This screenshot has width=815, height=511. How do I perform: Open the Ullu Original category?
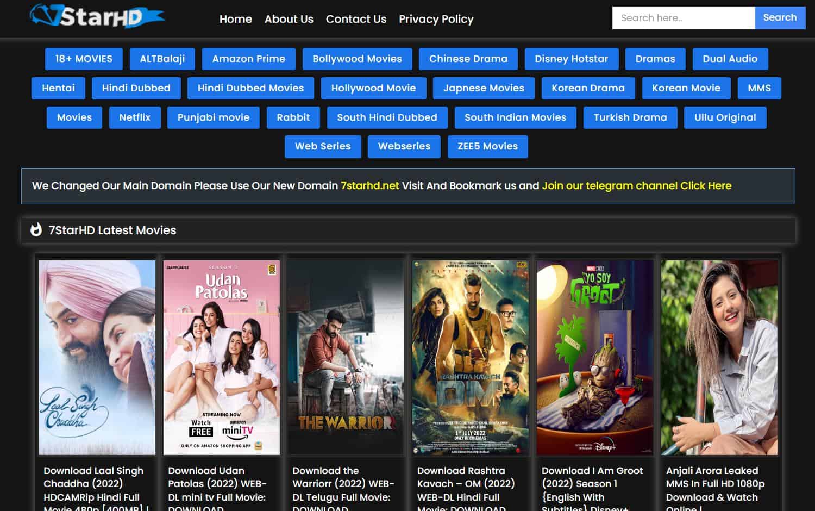pyautogui.click(x=725, y=117)
